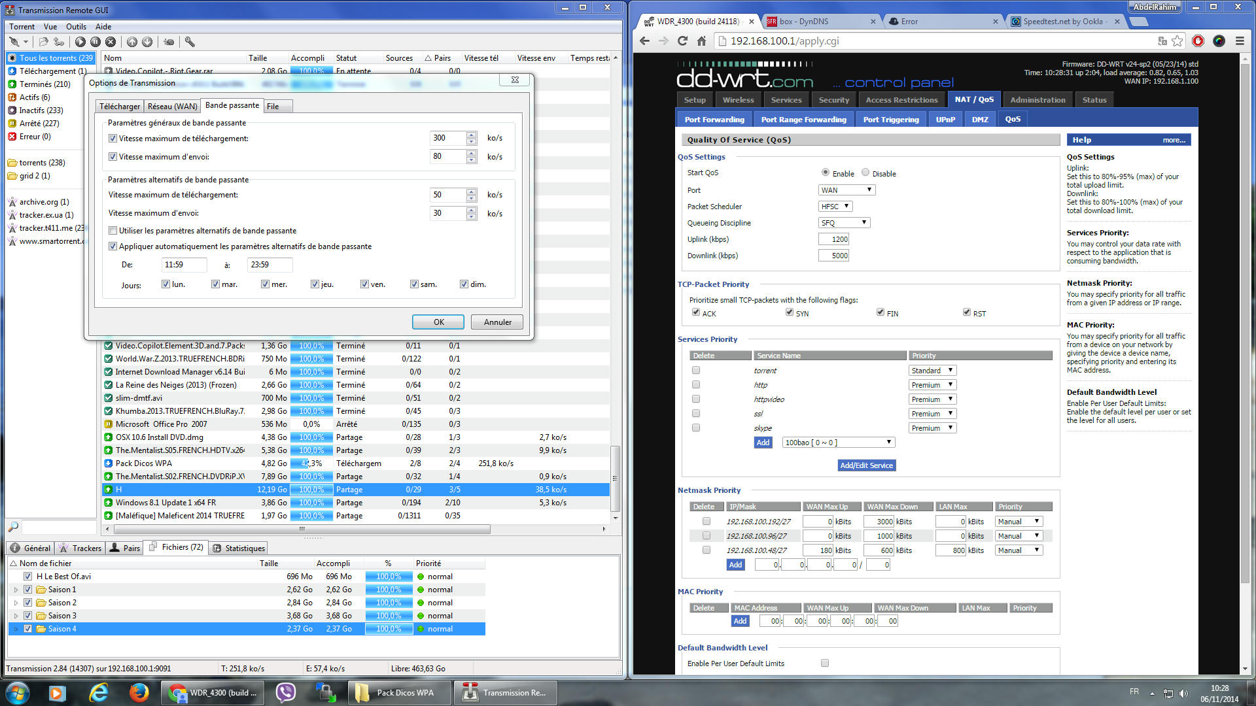The height and width of the screenshot is (706, 1256).
Task: Open the Queueing Discipline SFQ dropdown
Action: pos(844,223)
